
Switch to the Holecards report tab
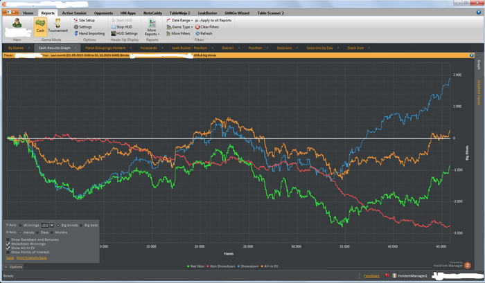[x=148, y=48]
